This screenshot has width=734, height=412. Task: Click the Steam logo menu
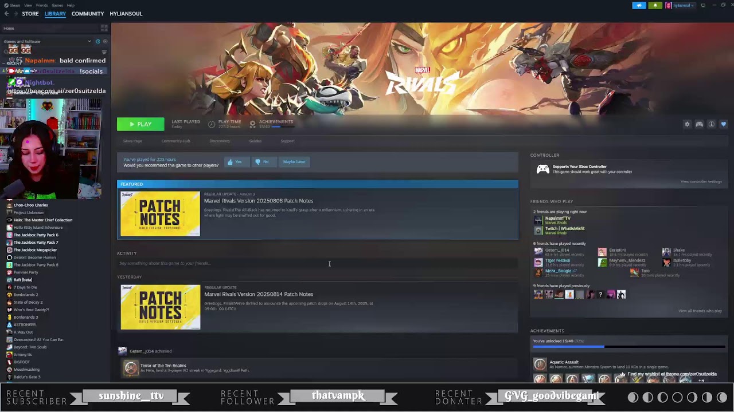pos(5,5)
